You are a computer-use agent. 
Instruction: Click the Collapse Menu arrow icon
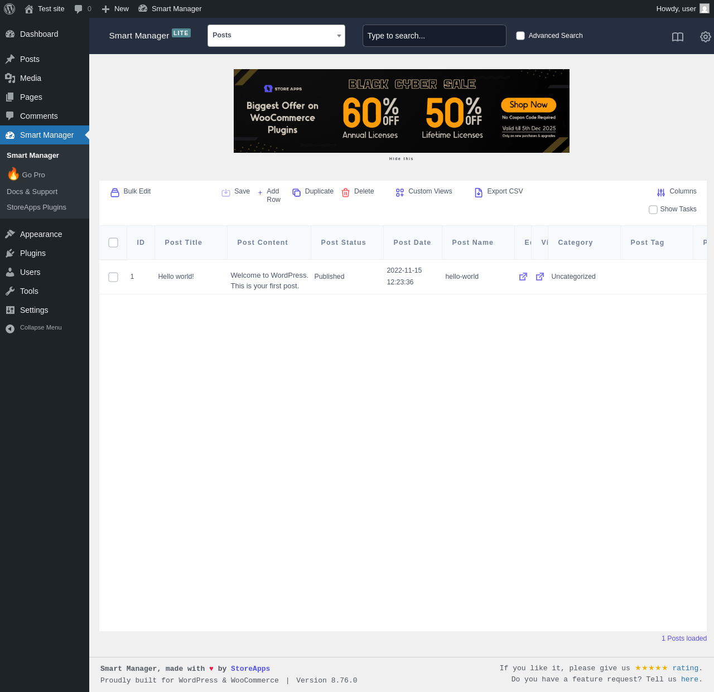[x=10, y=329]
